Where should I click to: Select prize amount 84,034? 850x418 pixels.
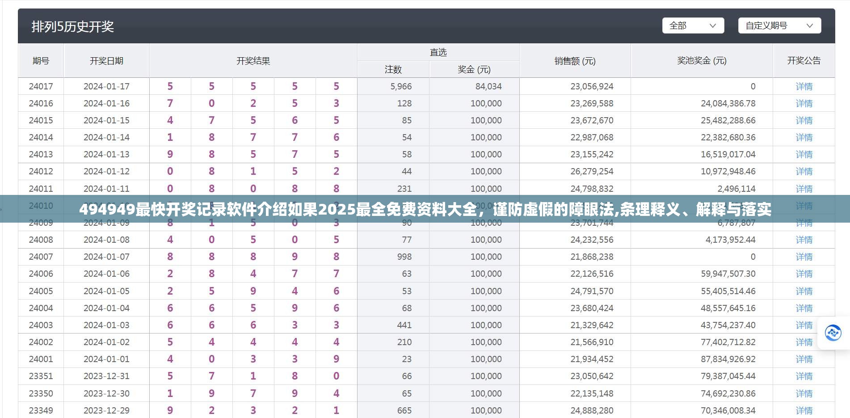pos(488,86)
